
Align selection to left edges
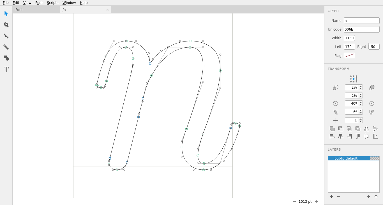click(332, 136)
